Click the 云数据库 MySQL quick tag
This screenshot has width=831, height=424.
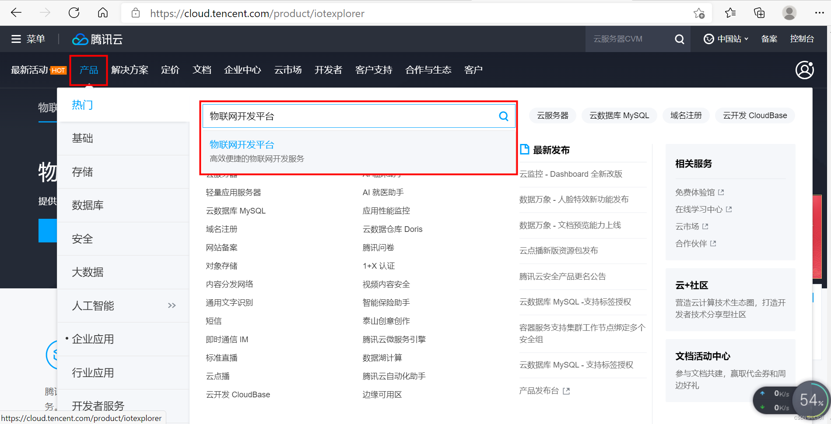pyautogui.click(x=619, y=116)
